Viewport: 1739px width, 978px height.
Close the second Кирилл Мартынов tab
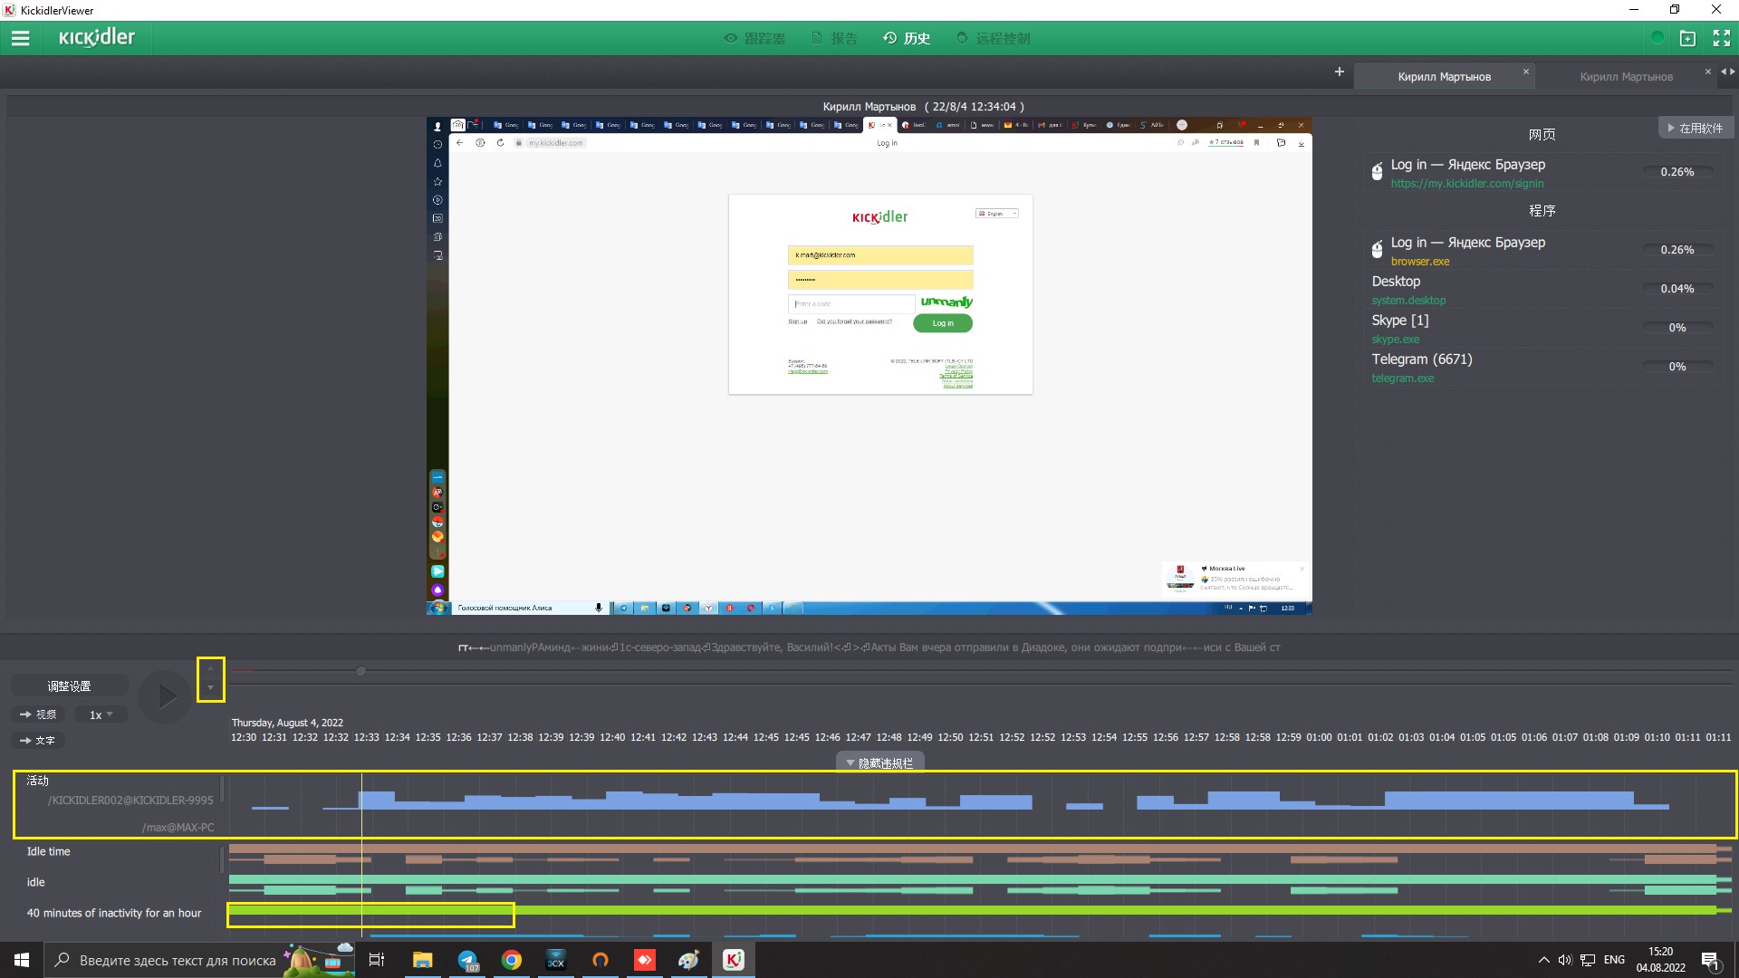1707,72
